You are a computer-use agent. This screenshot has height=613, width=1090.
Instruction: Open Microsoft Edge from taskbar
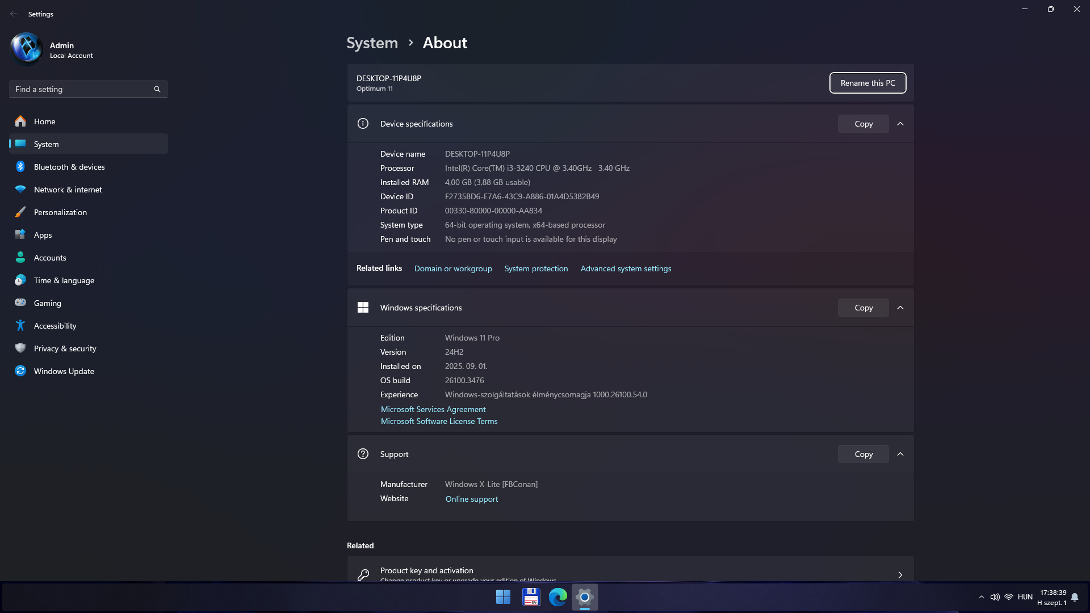point(557,597)
